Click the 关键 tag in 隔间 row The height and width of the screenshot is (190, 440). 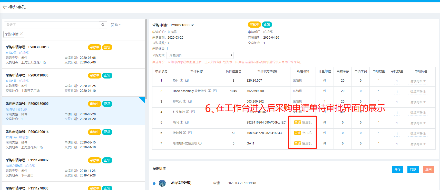coord(297,122)
